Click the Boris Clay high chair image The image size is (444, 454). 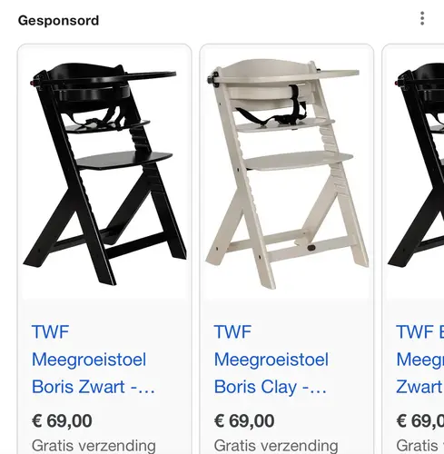tap(287, 173)
